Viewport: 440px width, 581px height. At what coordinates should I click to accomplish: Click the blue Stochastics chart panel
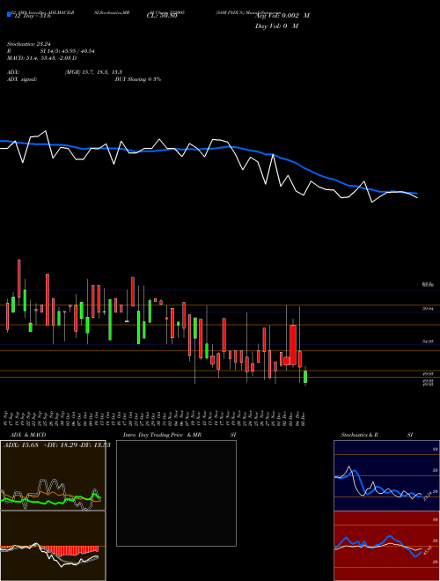[x=386, y=475]
